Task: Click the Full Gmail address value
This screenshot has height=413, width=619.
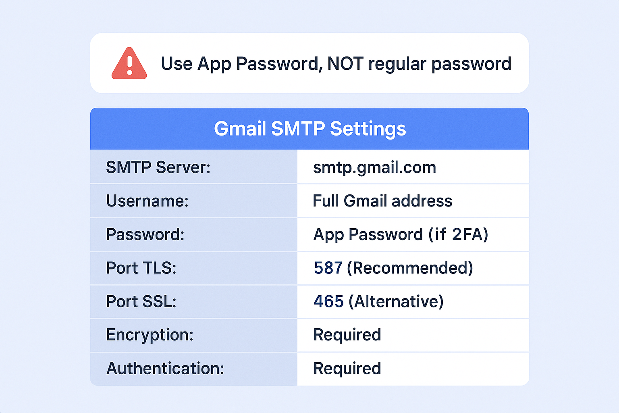Action: coord(382,201)
